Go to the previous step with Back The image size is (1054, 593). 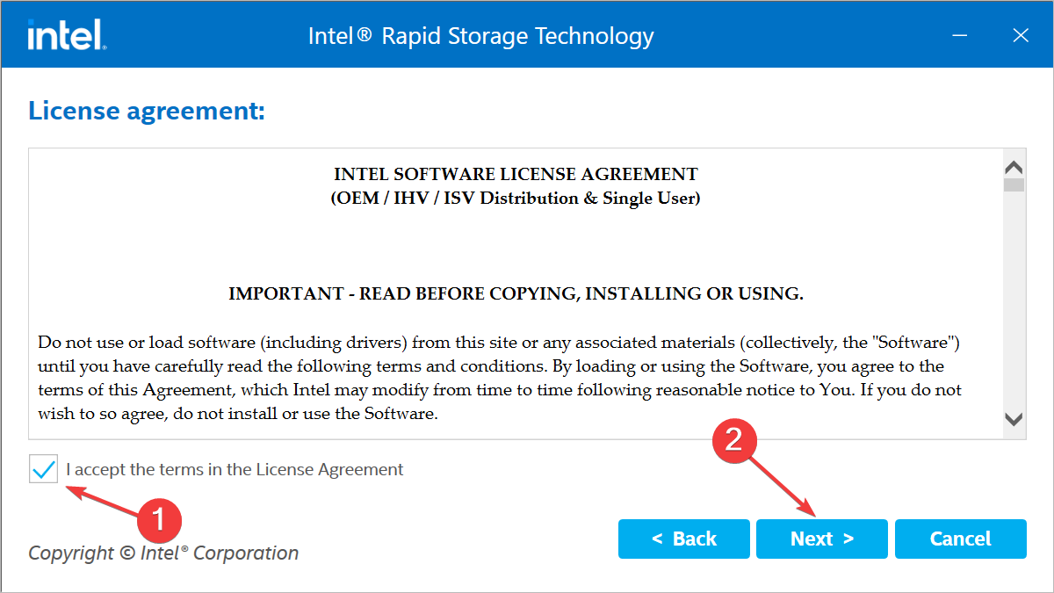684,539
